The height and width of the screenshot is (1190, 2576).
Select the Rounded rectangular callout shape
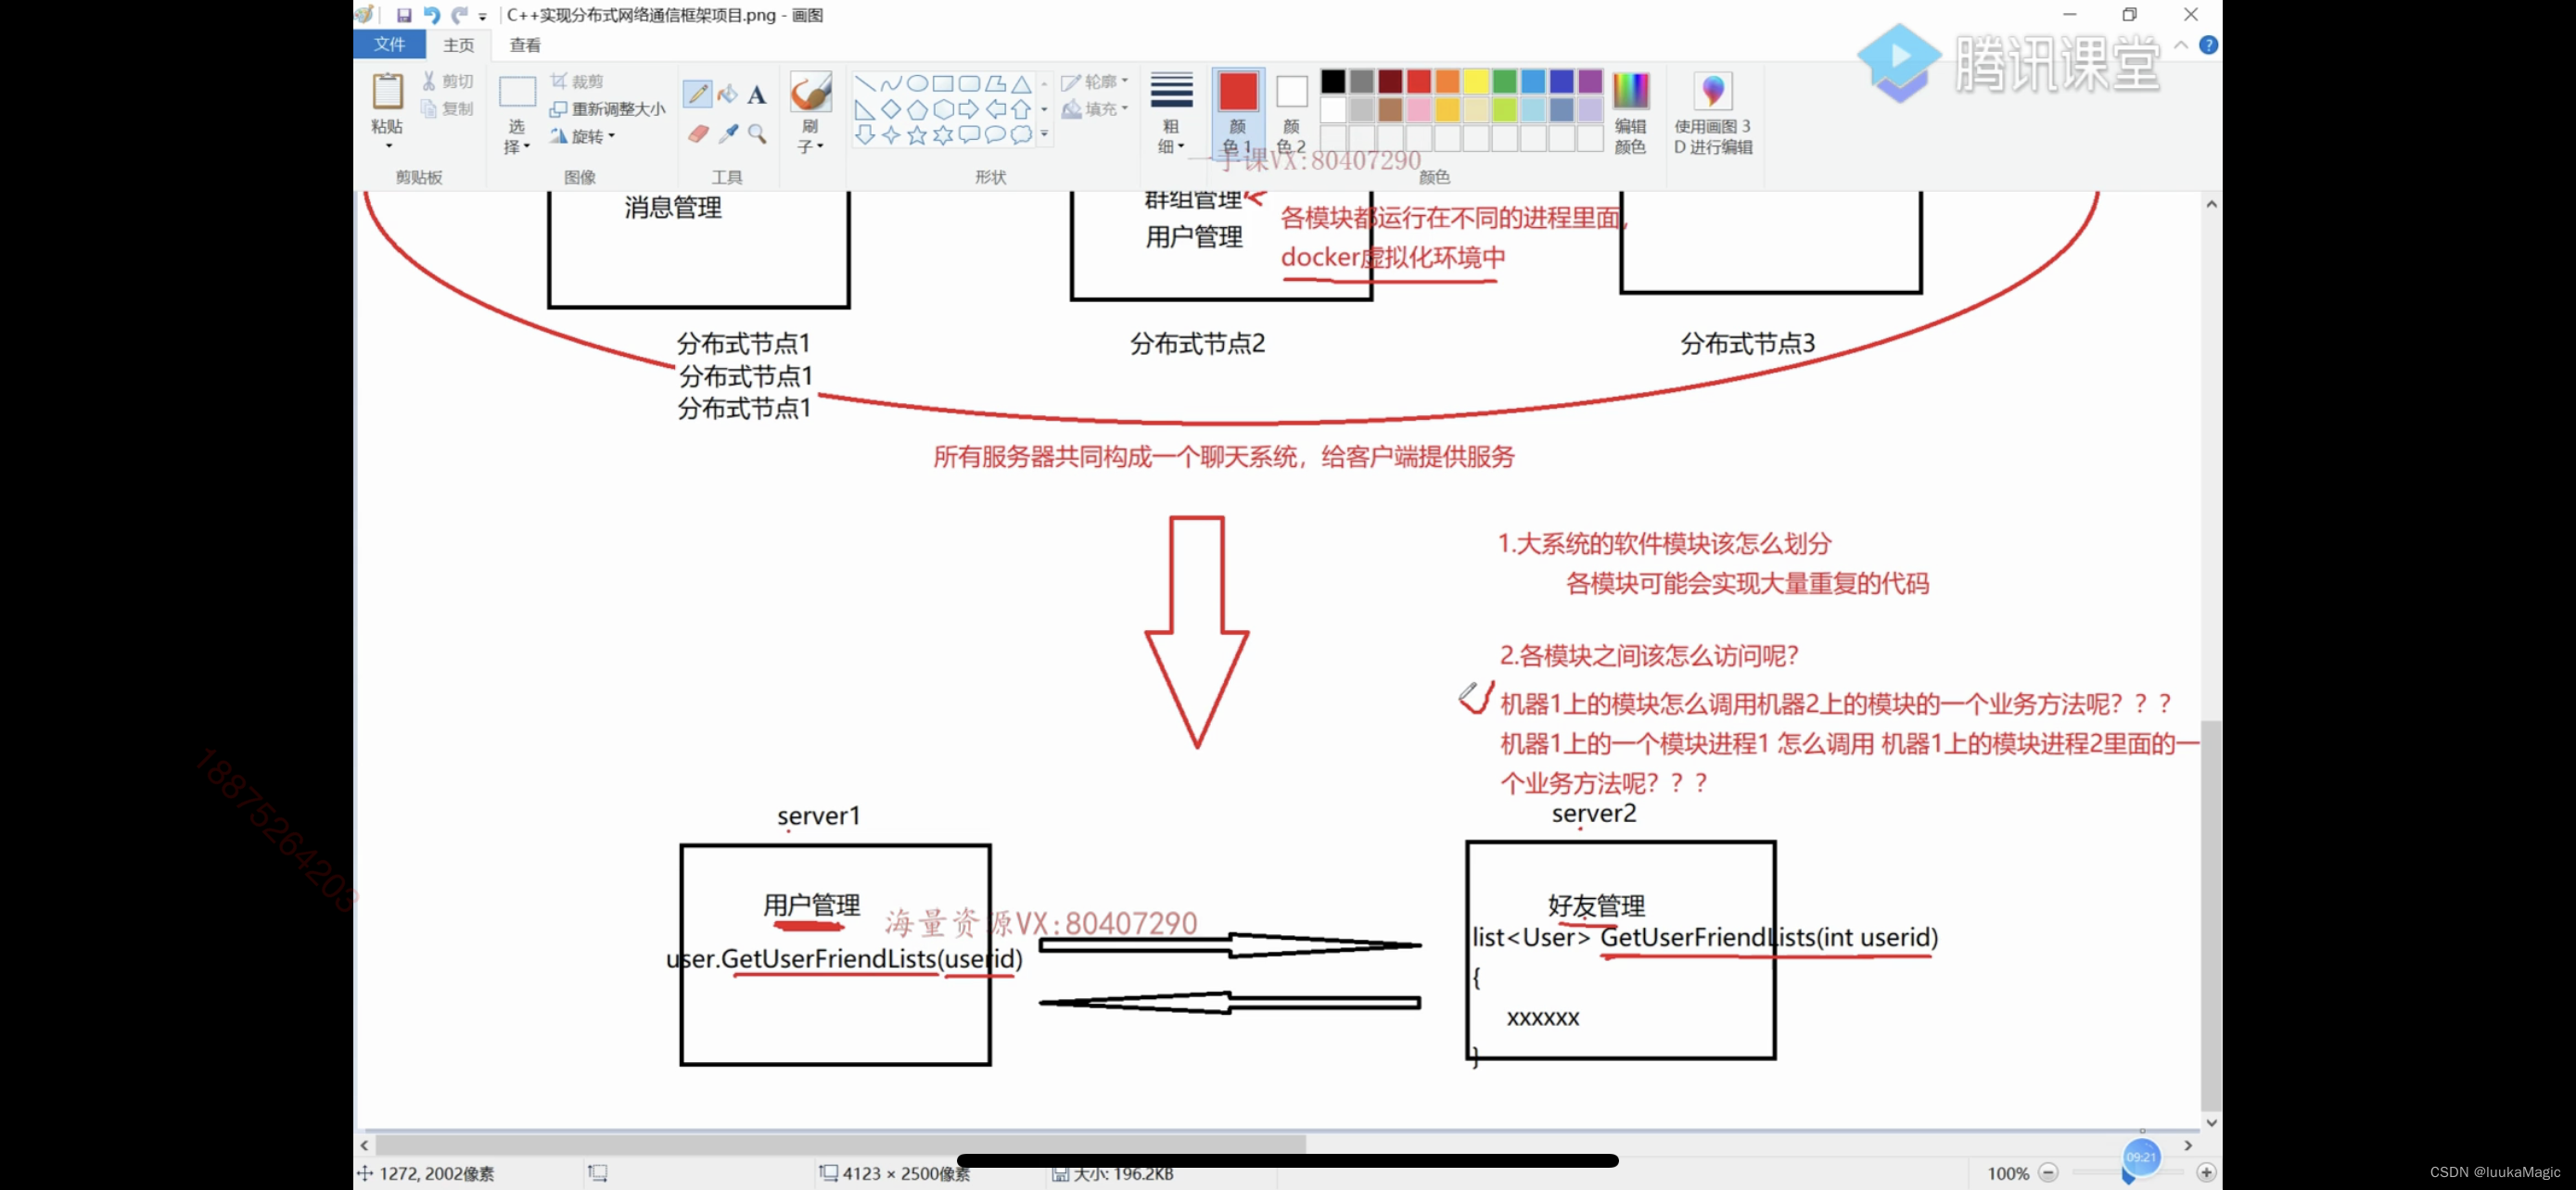click(x=969, y=133)
